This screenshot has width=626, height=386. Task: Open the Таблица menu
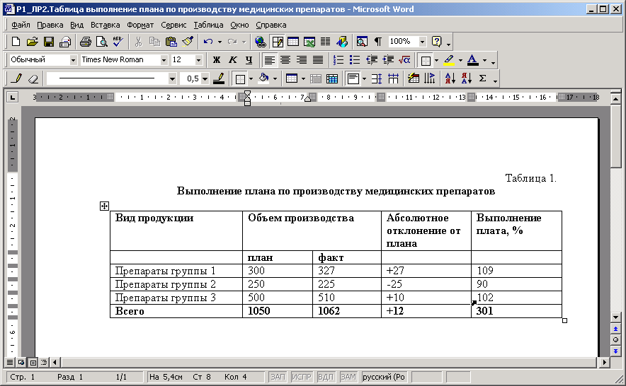208,25
